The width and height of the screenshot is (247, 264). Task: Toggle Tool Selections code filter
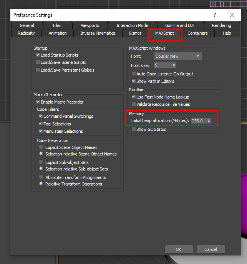41,124
